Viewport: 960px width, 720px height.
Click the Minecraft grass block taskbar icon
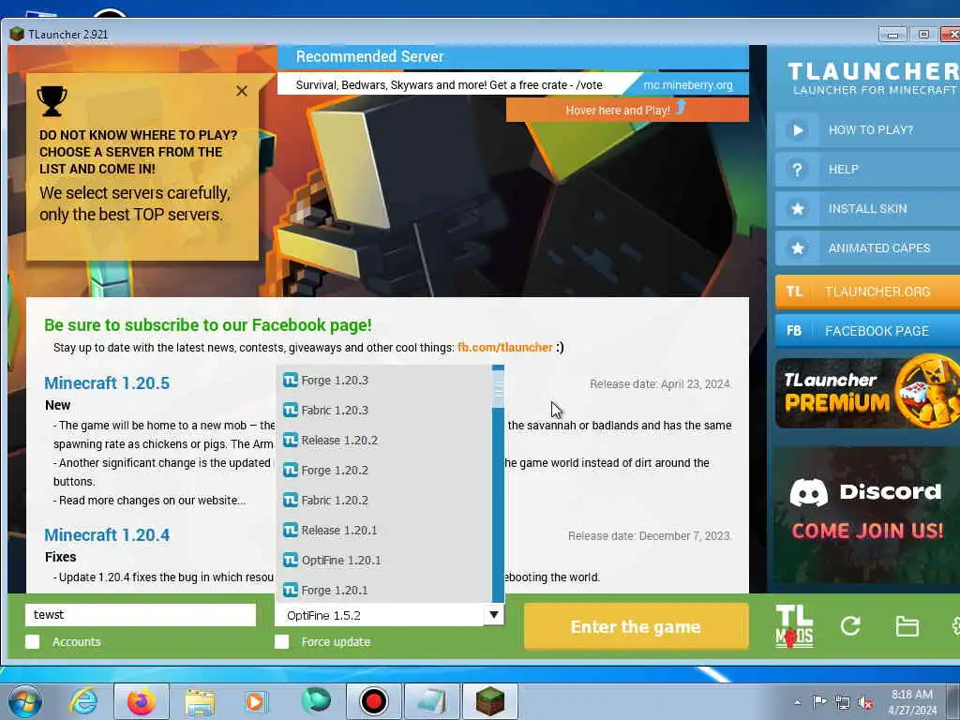coord(490,701)
